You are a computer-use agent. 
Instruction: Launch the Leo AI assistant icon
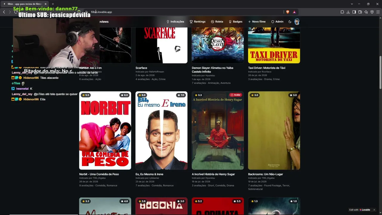(x=366, y=12)
